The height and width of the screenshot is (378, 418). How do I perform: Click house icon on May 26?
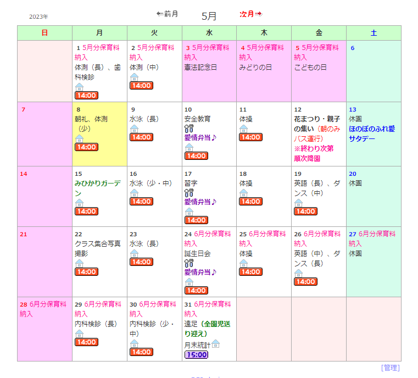(x=299, y=273)
